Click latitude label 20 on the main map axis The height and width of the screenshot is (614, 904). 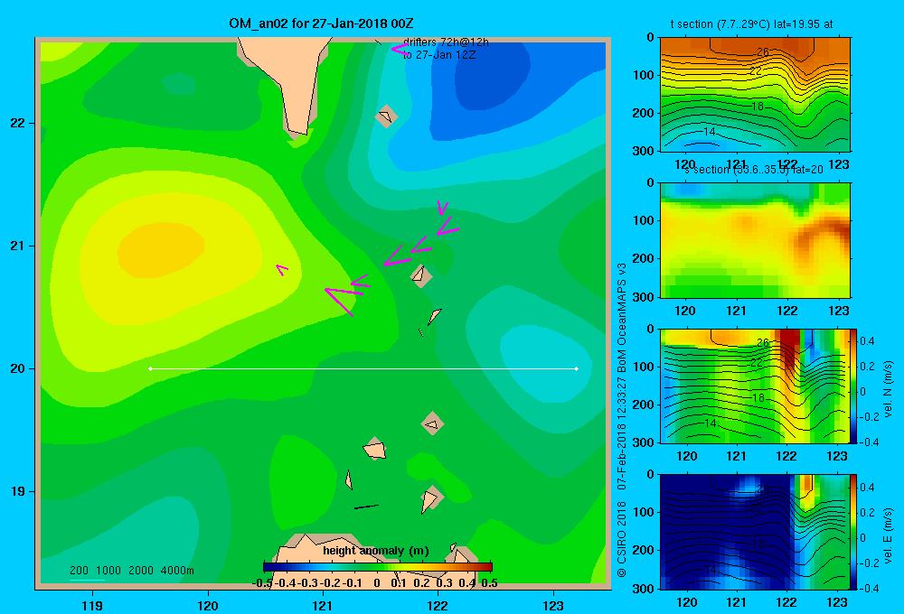[17, 368]
